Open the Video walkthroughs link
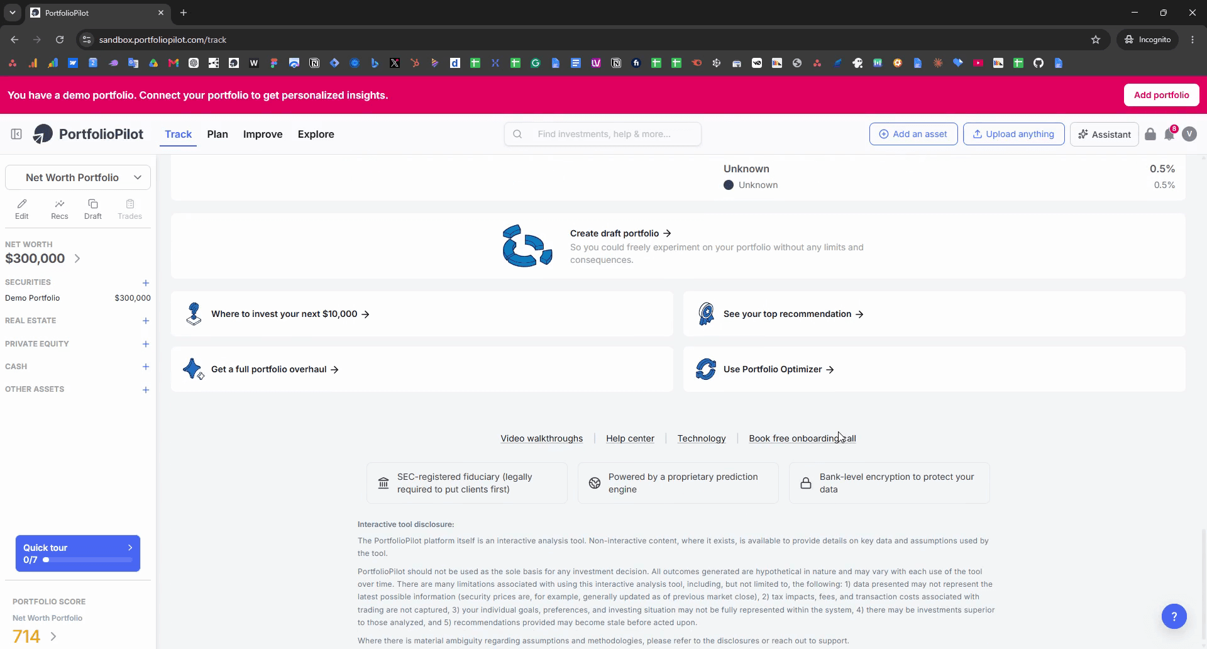The height and width of the screenshot is (649, 1207). pos(541,438)
